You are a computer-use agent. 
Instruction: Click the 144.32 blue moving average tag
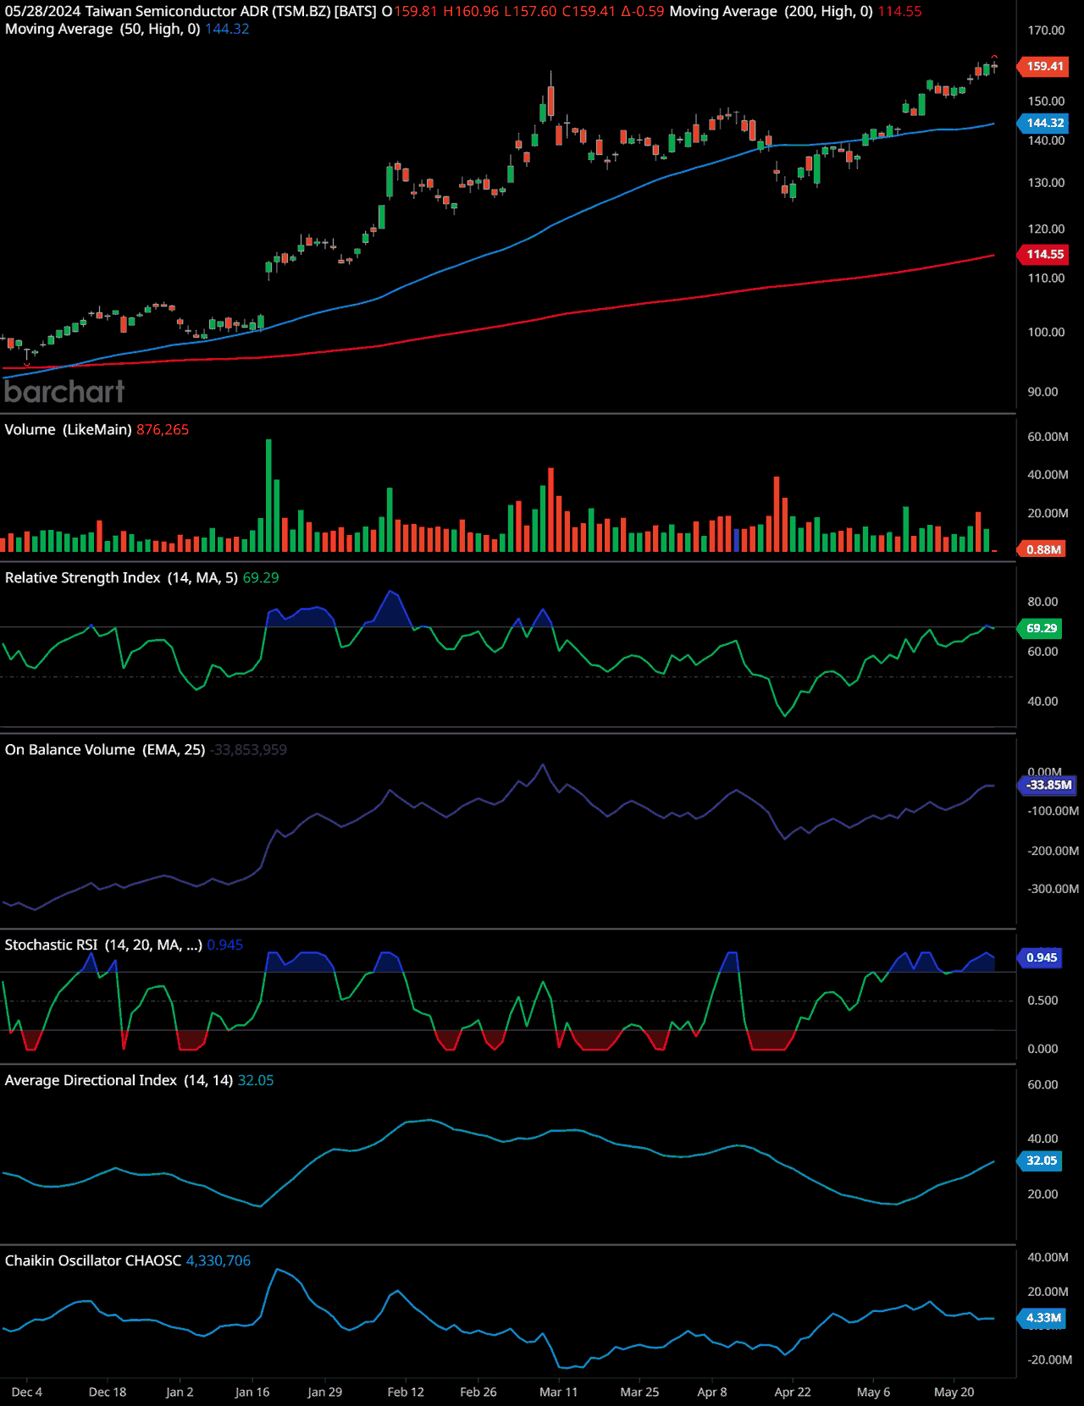1044,123
